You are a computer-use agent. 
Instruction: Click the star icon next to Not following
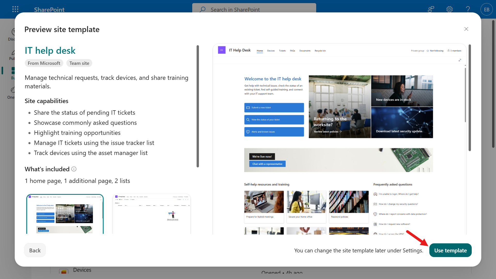pyautogui.click(x=428, y=51)
